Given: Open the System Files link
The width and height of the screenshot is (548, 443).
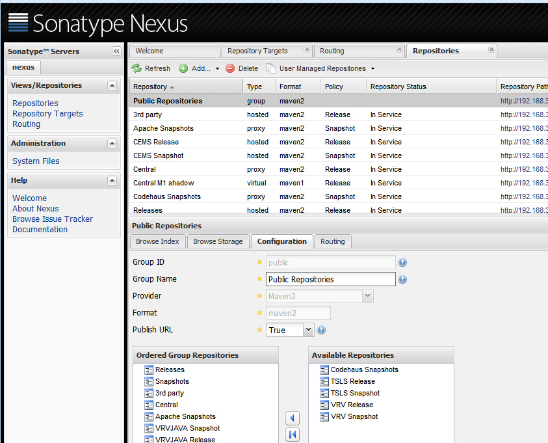Looking at the screenshot, I should (x=36, y=161).
